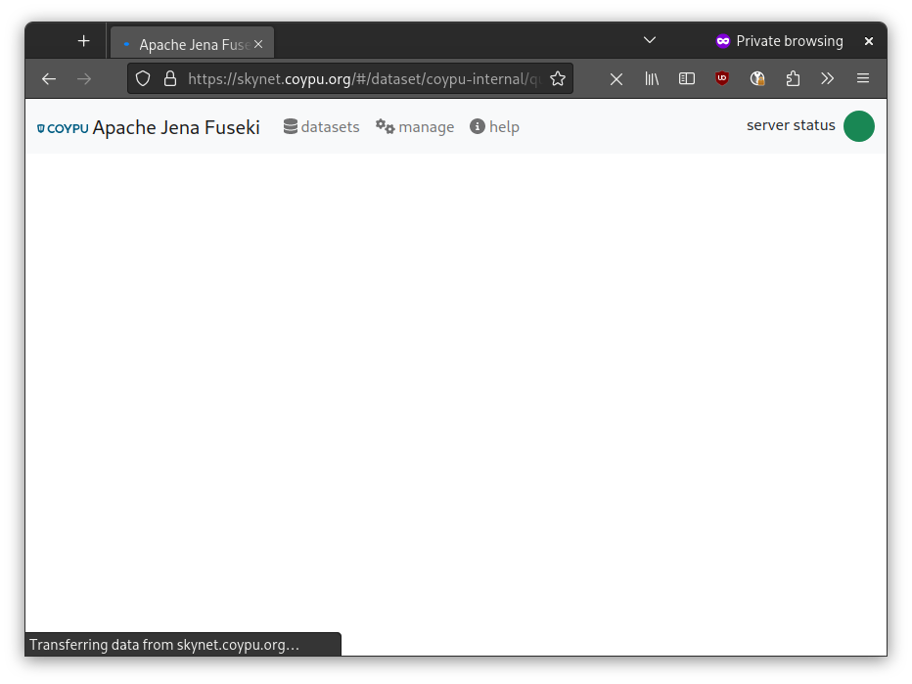
Task: Click the server status label
Action: point(791,125)
